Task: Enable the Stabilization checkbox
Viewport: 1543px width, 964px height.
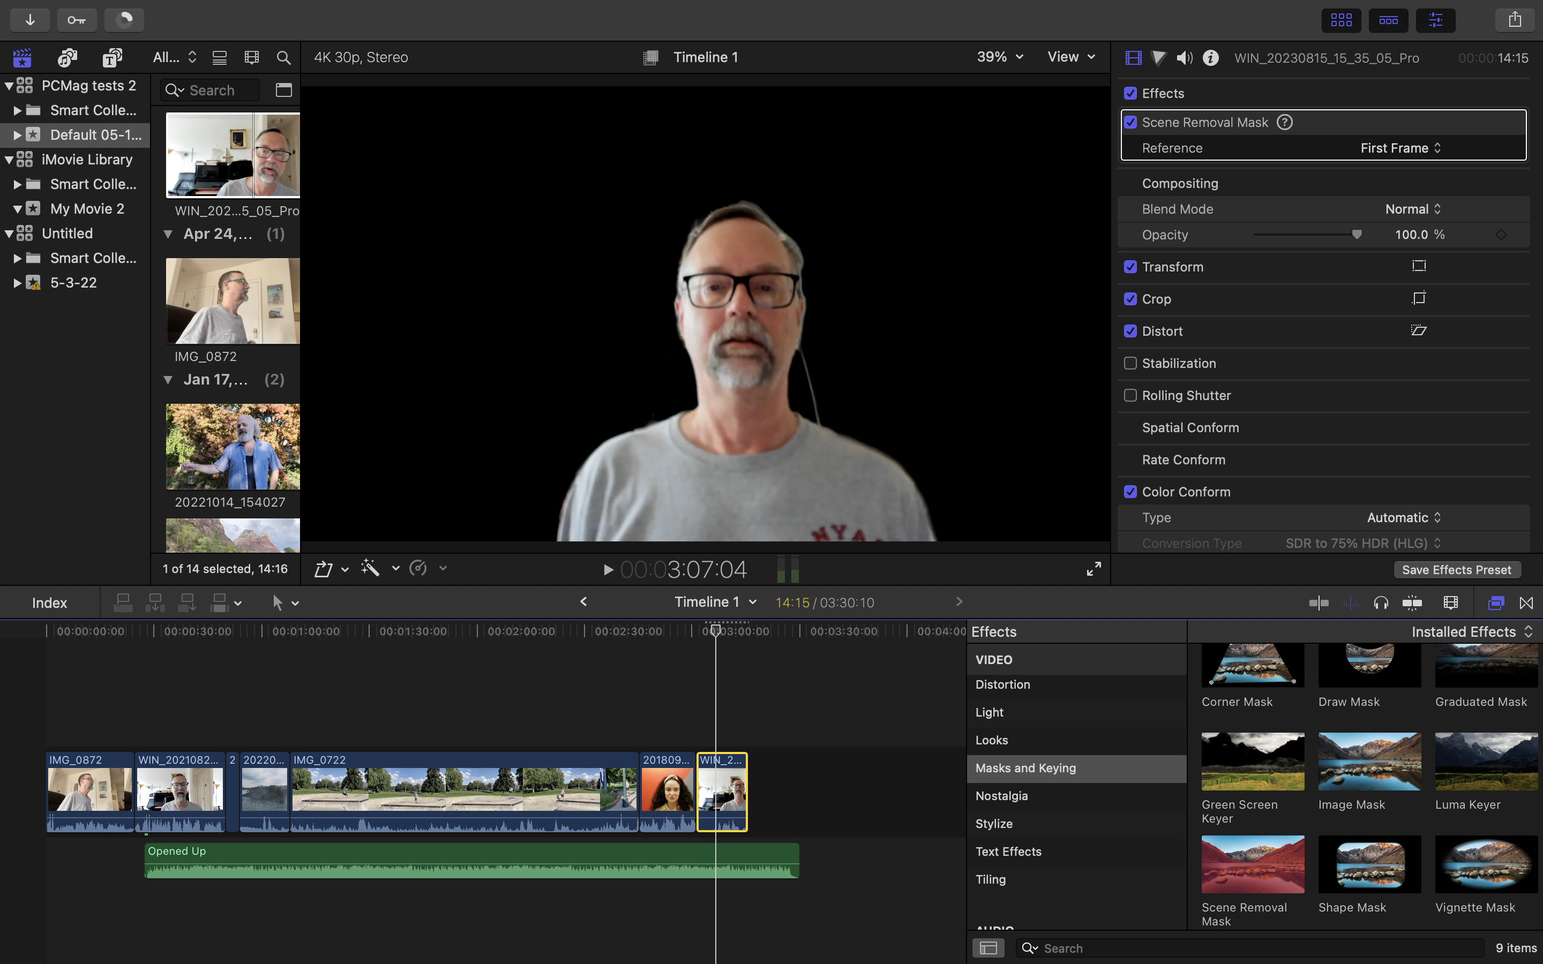Action: click(1130, 364)
